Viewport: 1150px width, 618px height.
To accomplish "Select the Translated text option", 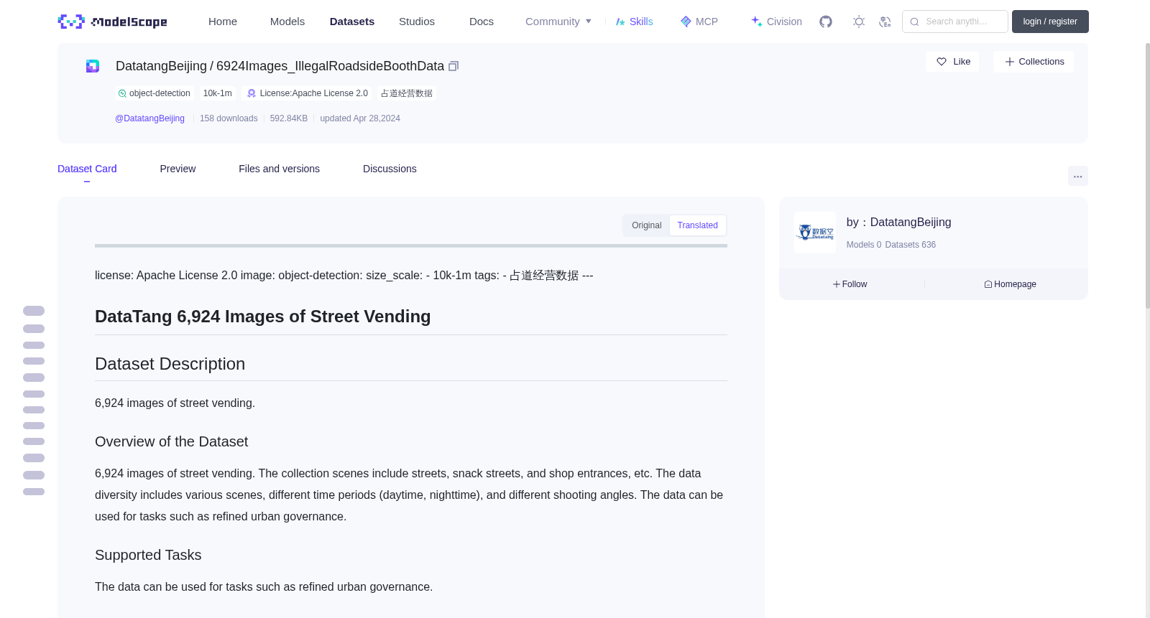I will (x=697, y=225).
